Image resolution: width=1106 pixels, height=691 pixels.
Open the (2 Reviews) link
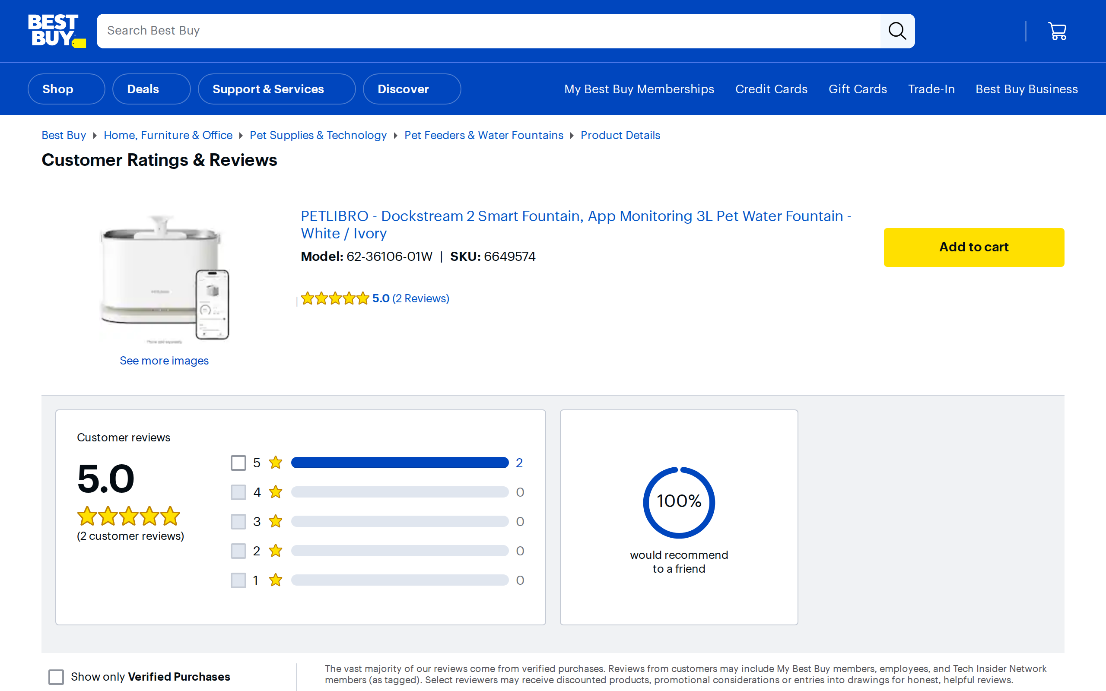point(420,298)
